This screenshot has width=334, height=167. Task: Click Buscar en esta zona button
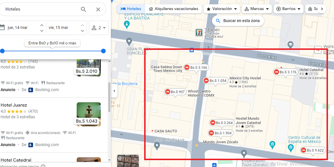(238, 21)
